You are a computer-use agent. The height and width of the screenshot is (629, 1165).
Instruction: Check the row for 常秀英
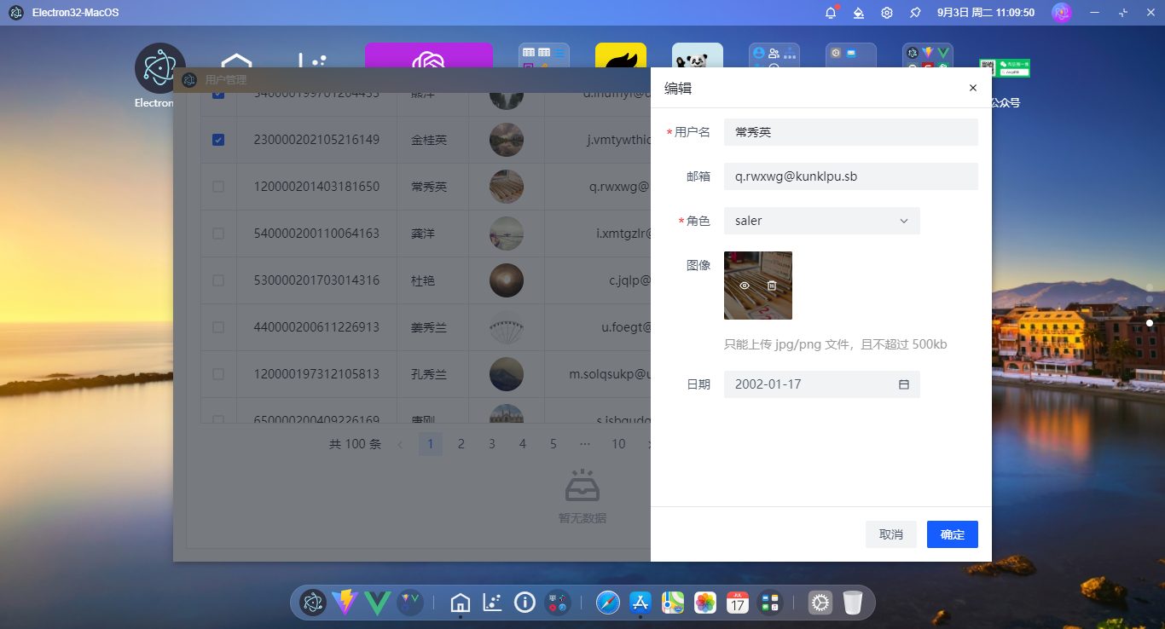click(218, 186)
